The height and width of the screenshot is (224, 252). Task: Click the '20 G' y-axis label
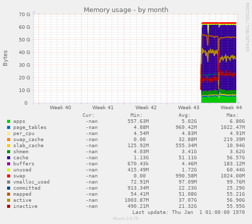tap(24, 78)
